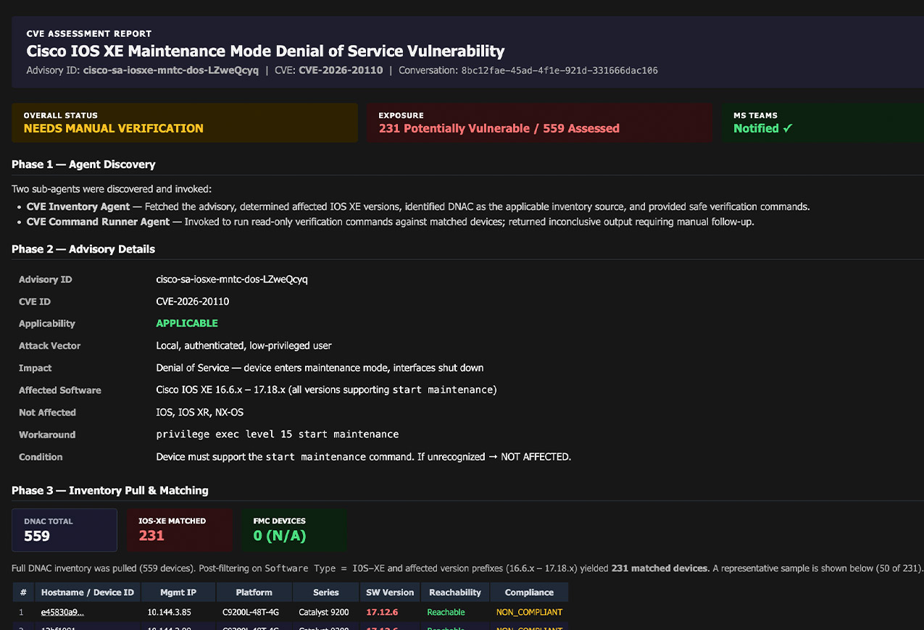Open the e45830a9... hostname link
This screenshot has height=630, width=924.
point(62,613)
